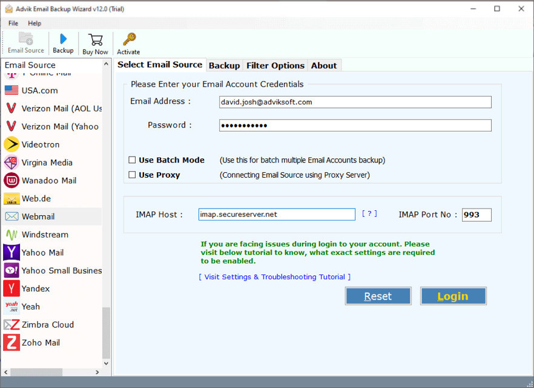Click the IMAP Host input field
This screenshot has width=534, height=388.
tap(277, 214)
